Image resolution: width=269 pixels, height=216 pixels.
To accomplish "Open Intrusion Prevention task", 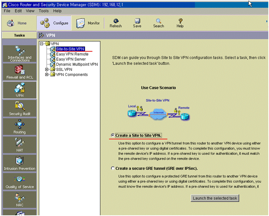I will (20, 163).
